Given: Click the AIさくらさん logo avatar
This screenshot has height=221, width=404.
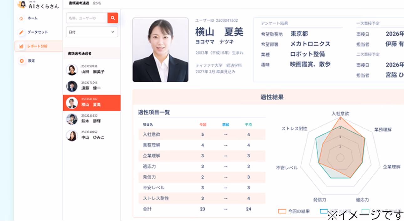Looking at the screenshot, I should pos(22,4).
